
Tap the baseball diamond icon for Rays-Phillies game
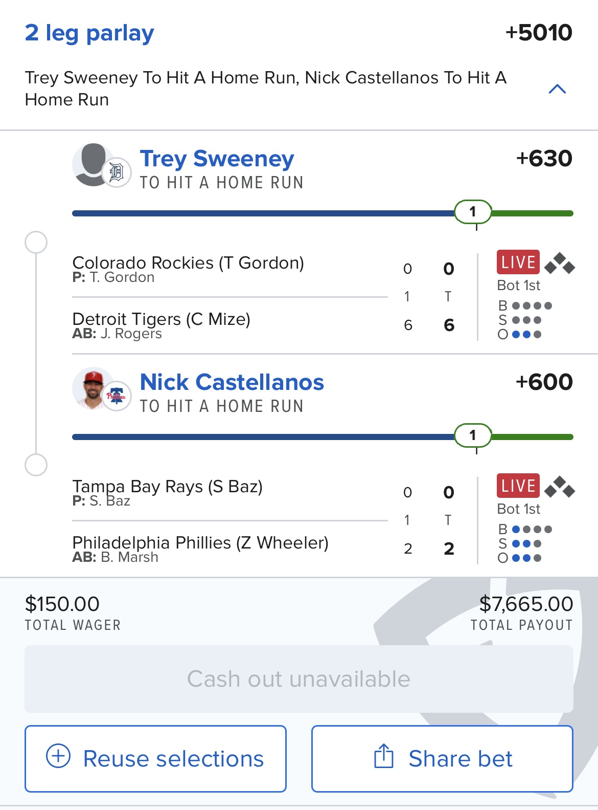[x=560, y=487]
